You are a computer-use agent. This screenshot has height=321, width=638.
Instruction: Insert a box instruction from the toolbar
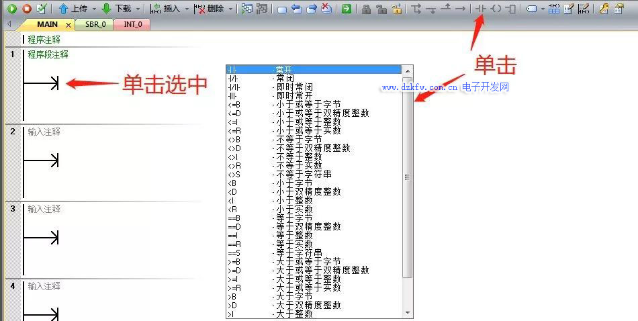pyautogui.click(x=511, y=9)
